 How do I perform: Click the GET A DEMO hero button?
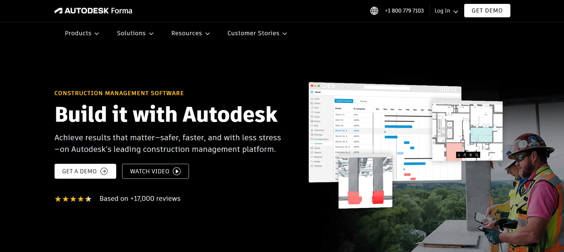click(x=85, y=171)
